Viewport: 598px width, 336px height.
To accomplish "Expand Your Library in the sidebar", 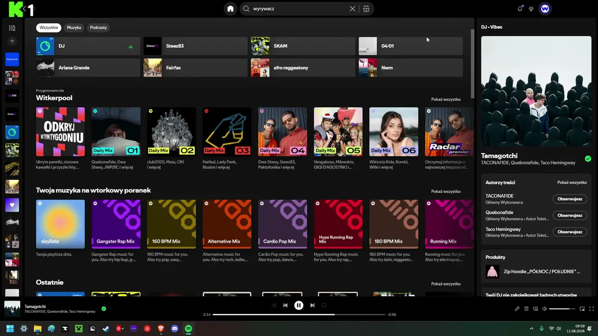I will pyautogui.click(x=12, y=28).
